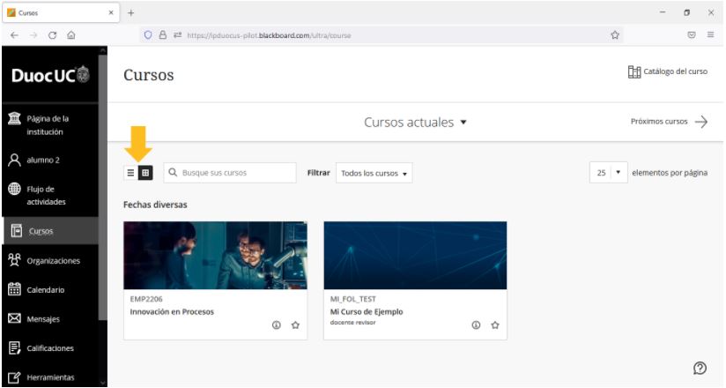The image size is (726, 388).
Task: Open Página de la institución in sidebar
Action: coord(50,125)
